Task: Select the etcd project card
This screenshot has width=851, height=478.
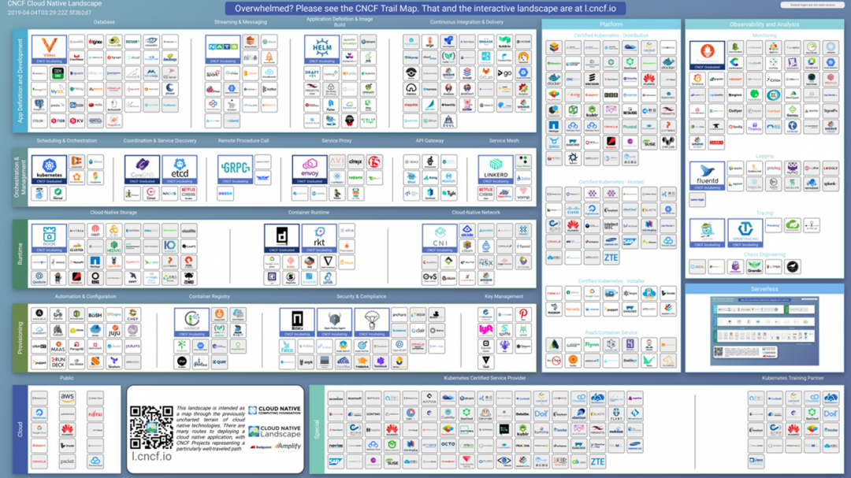Action: click(x=180, y=169)
